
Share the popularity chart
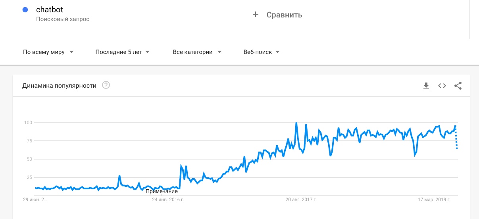tap(458, 86)
